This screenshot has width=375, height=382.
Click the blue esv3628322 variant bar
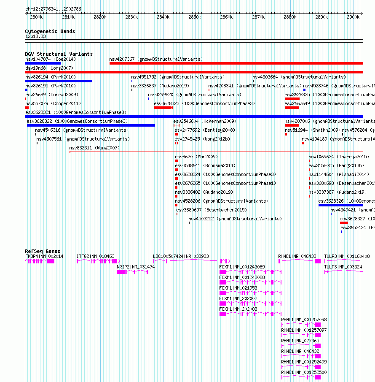[x=91, y=125]
